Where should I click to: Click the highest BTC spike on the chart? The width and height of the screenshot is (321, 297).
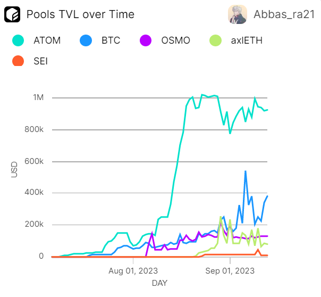click(x=245, y=171)
